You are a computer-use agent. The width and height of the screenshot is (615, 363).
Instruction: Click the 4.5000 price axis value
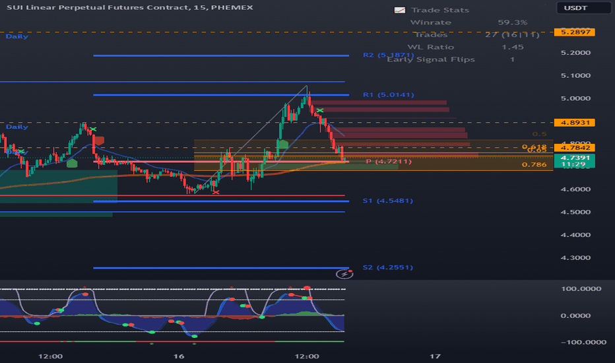tap(575, 212)
